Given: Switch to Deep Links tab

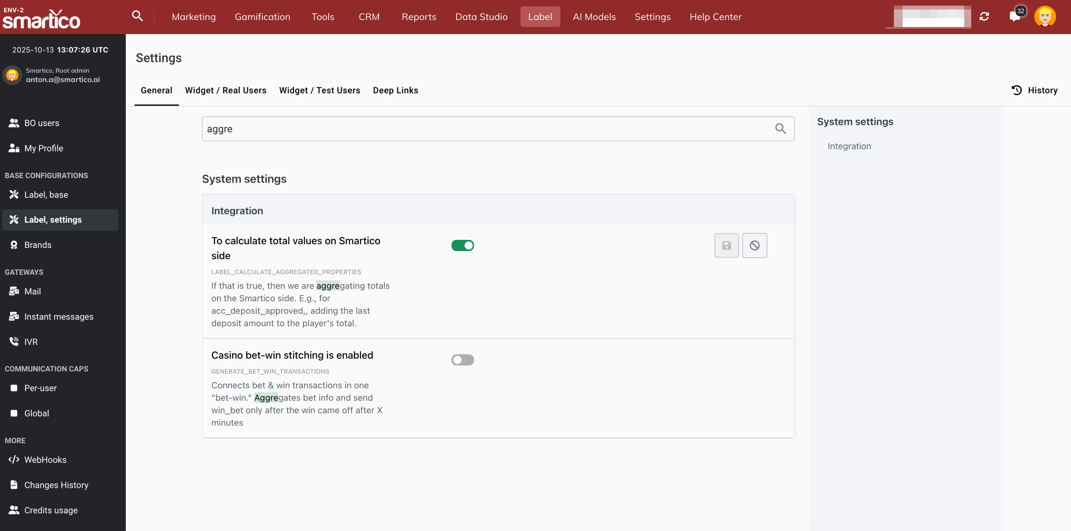Looking at the screenshot, I should tap(395, 90).
